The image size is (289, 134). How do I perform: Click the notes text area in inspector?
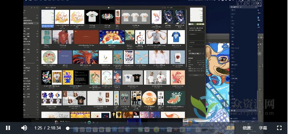tap(196, 36)
